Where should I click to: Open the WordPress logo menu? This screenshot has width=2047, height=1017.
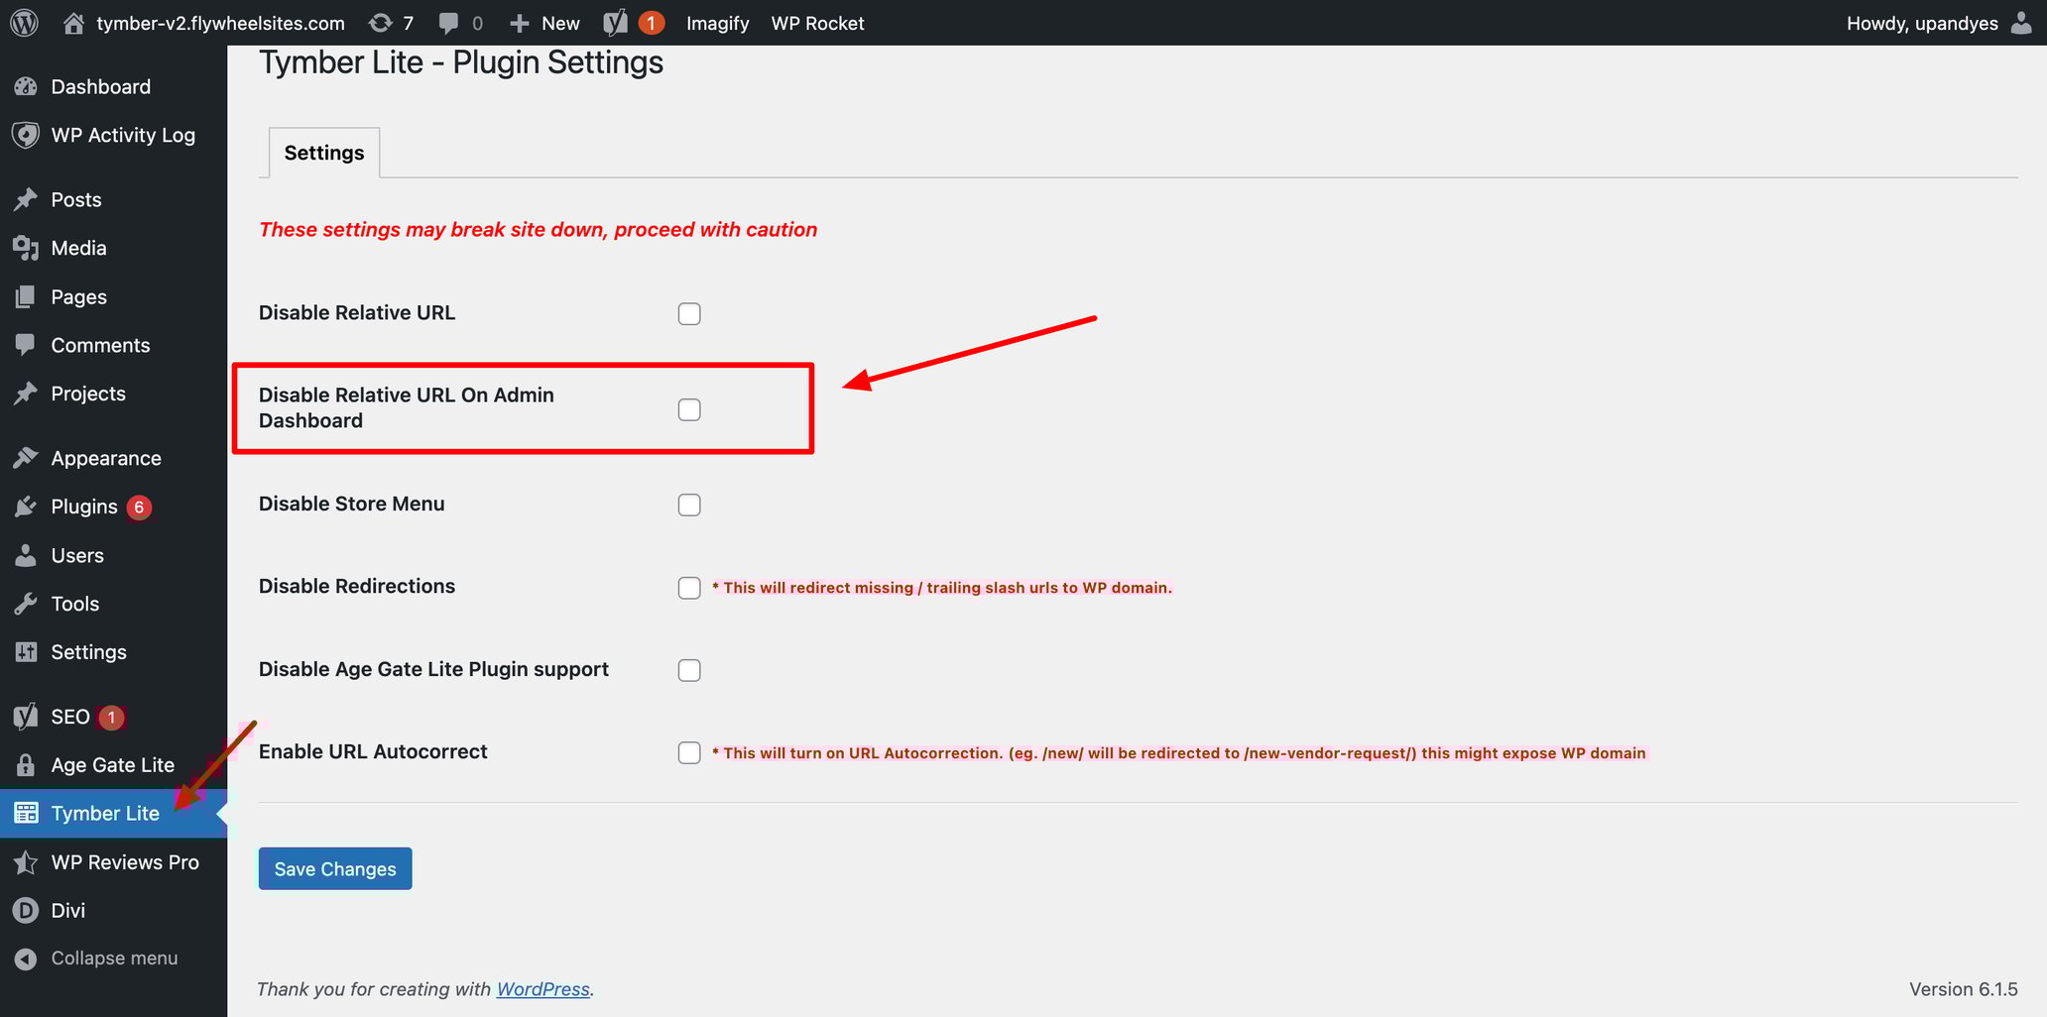tap(23, 22)
